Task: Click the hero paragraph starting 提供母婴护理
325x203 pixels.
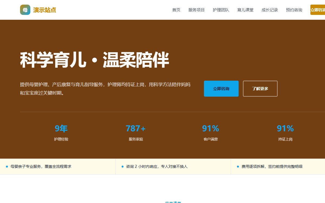Action: pyautogui.click(x=105, y=89)
